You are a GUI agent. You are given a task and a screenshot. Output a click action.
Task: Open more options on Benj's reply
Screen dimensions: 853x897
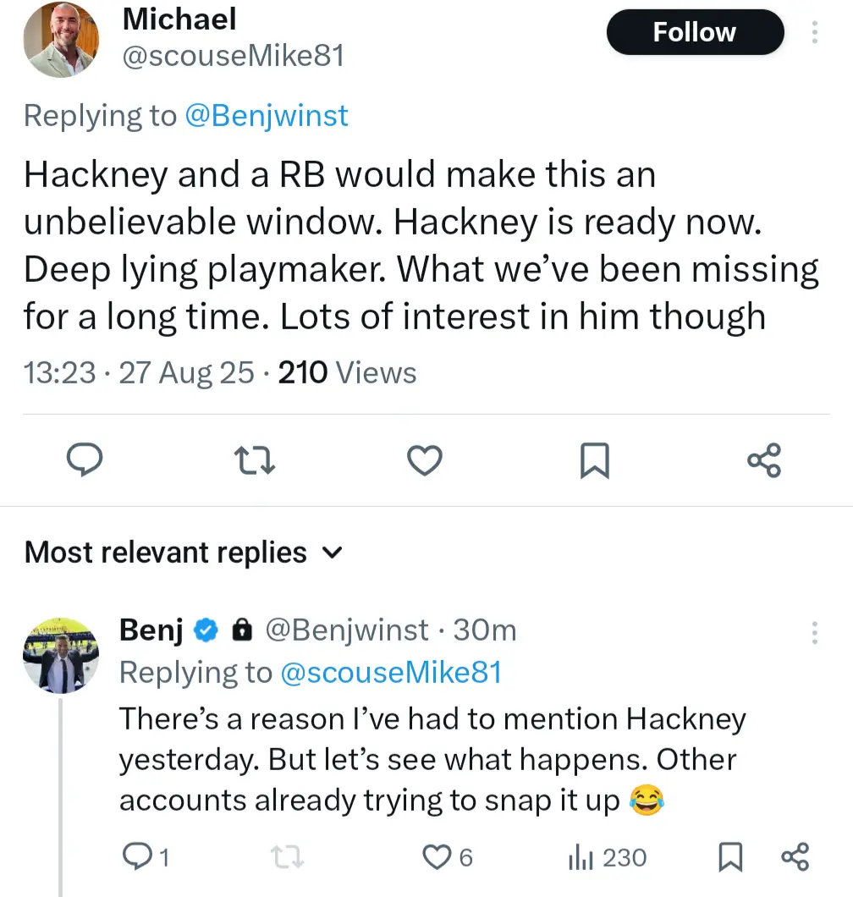pos(815,632)
